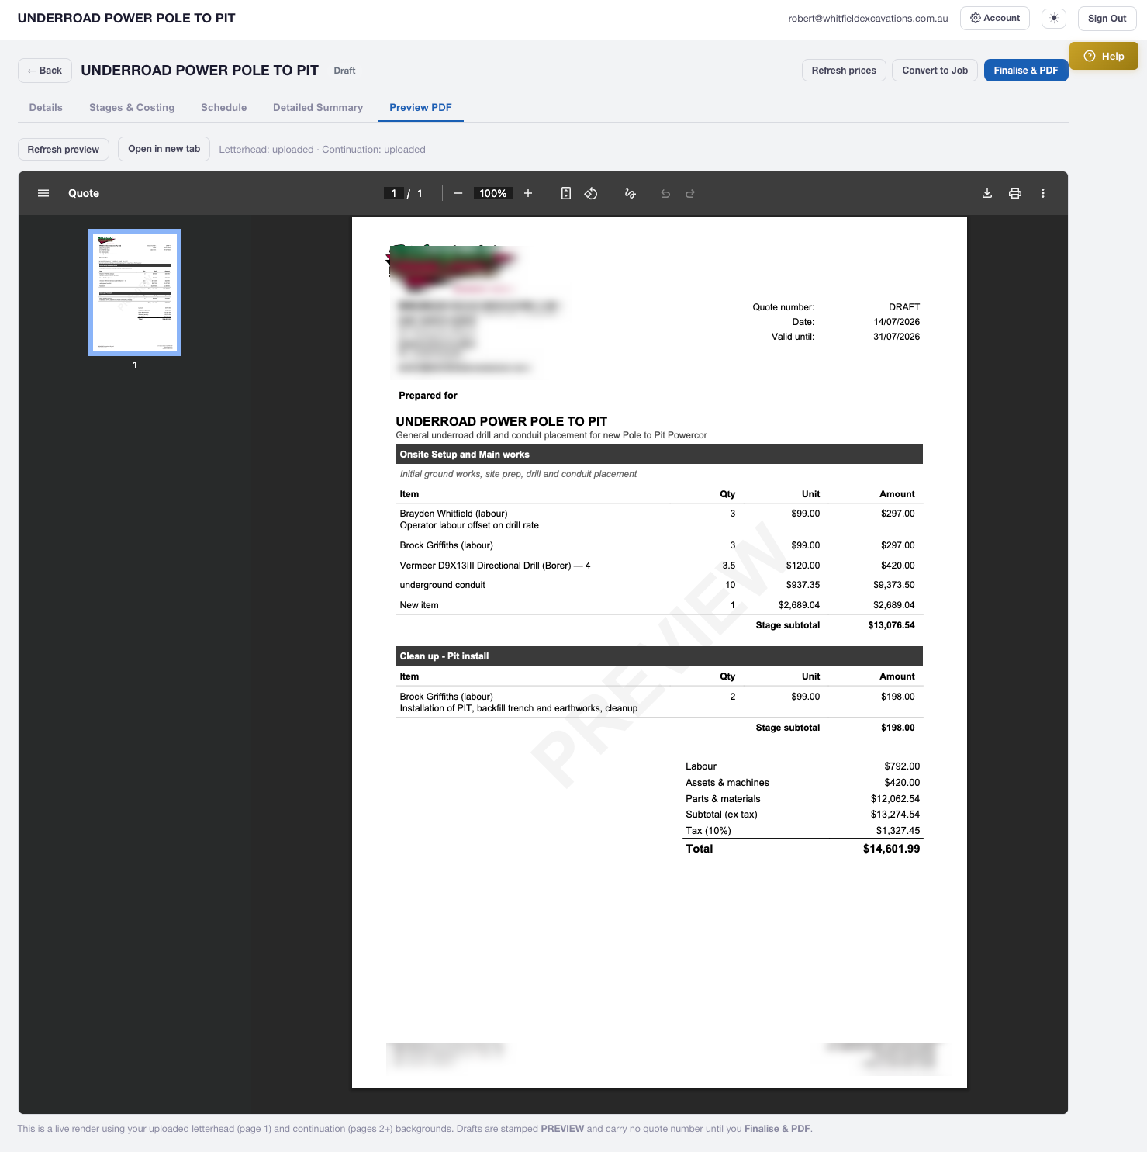The width and height of the screenshot is (1147, 1152).
Task: Open the Schedule tab
Action: pos(223,108)
